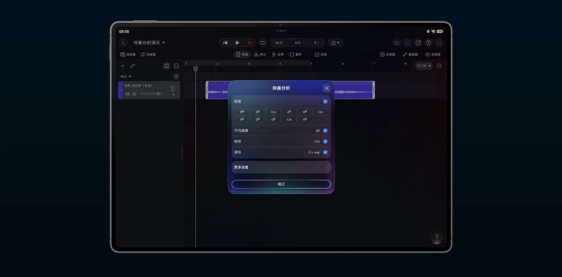Tap the Wi-Fi icon in status bar

(x=433, y=32)
